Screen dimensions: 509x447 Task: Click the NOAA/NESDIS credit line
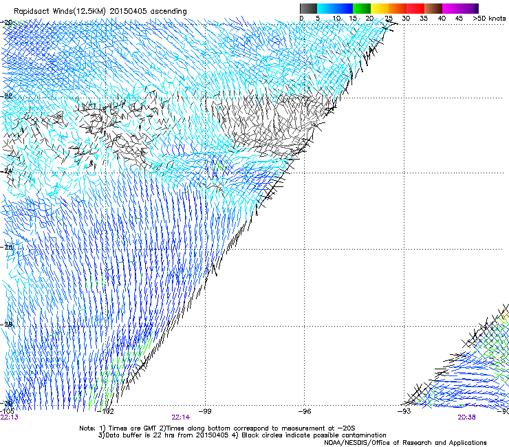tap(405, 443)
